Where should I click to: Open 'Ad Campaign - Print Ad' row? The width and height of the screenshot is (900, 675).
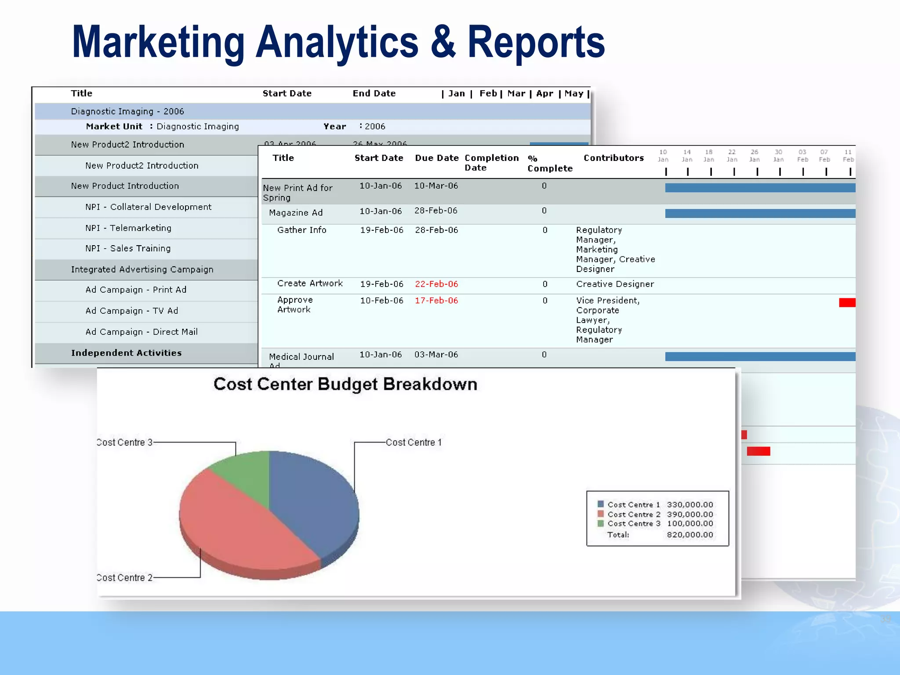[146, 290]
